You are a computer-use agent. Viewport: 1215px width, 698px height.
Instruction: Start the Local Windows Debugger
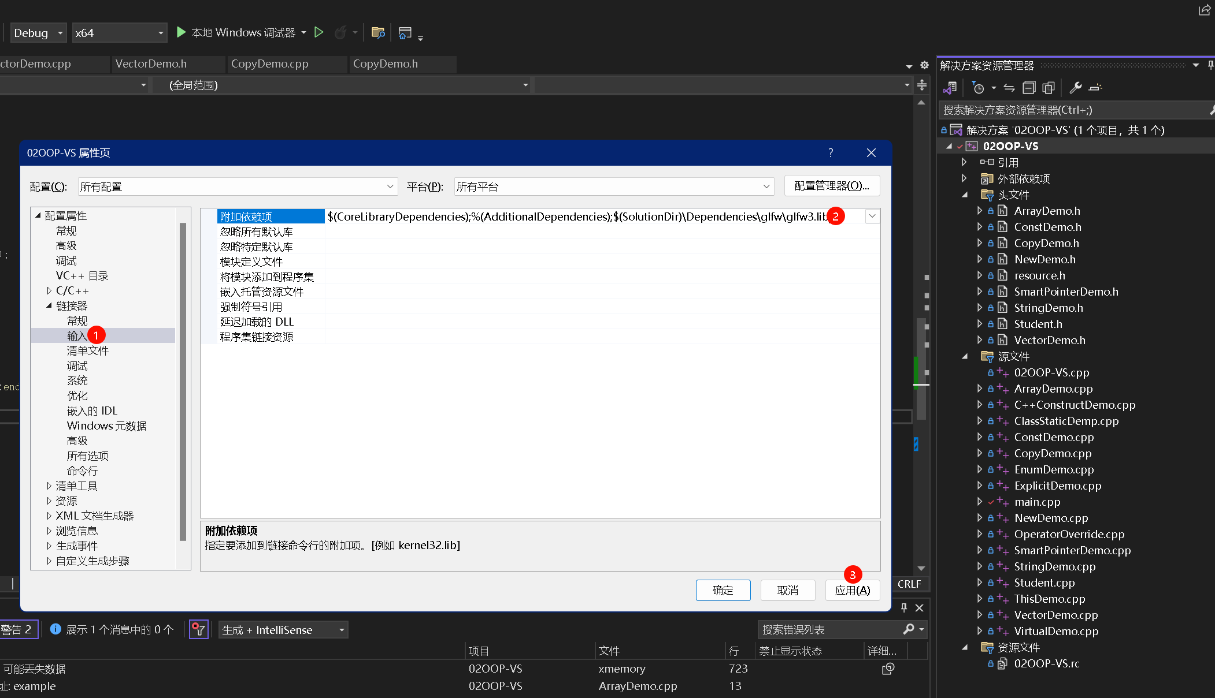181,32
